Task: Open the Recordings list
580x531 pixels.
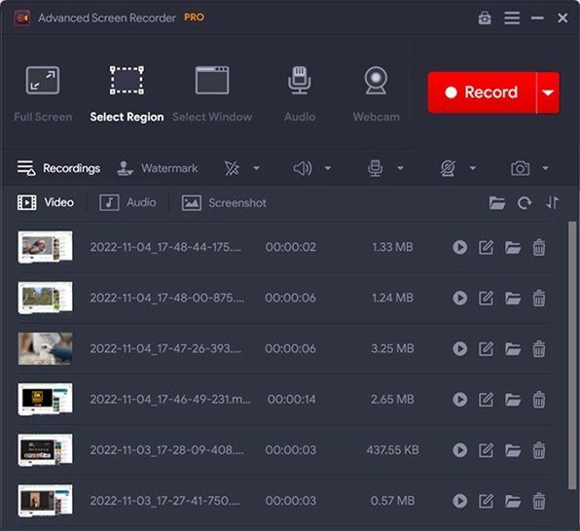Action: [58, 168]
